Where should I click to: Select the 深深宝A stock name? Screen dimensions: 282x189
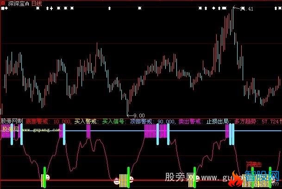click(x=19, y=4)
